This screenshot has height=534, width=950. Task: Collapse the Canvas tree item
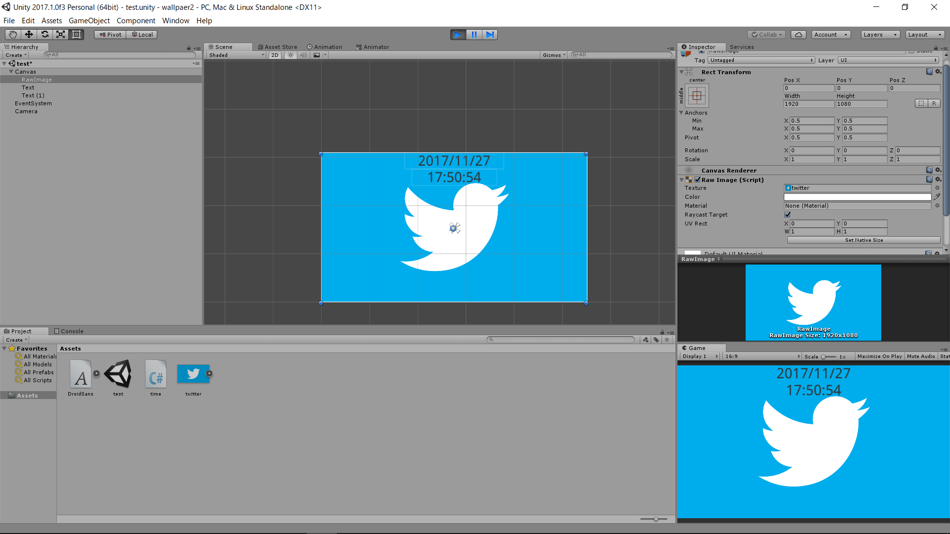[x=11, y=72]
